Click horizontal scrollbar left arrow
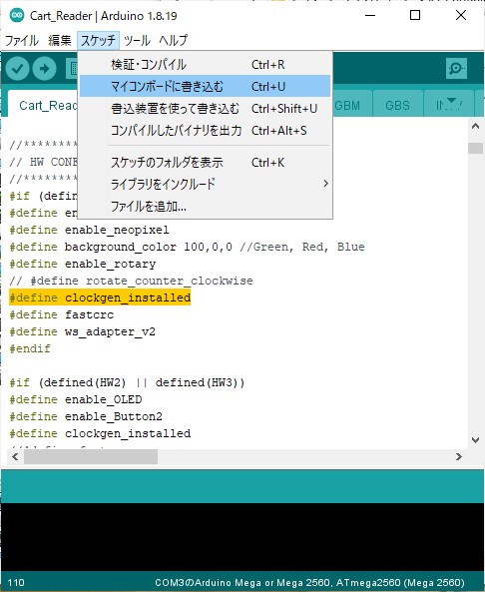 [x=15, y=457]
